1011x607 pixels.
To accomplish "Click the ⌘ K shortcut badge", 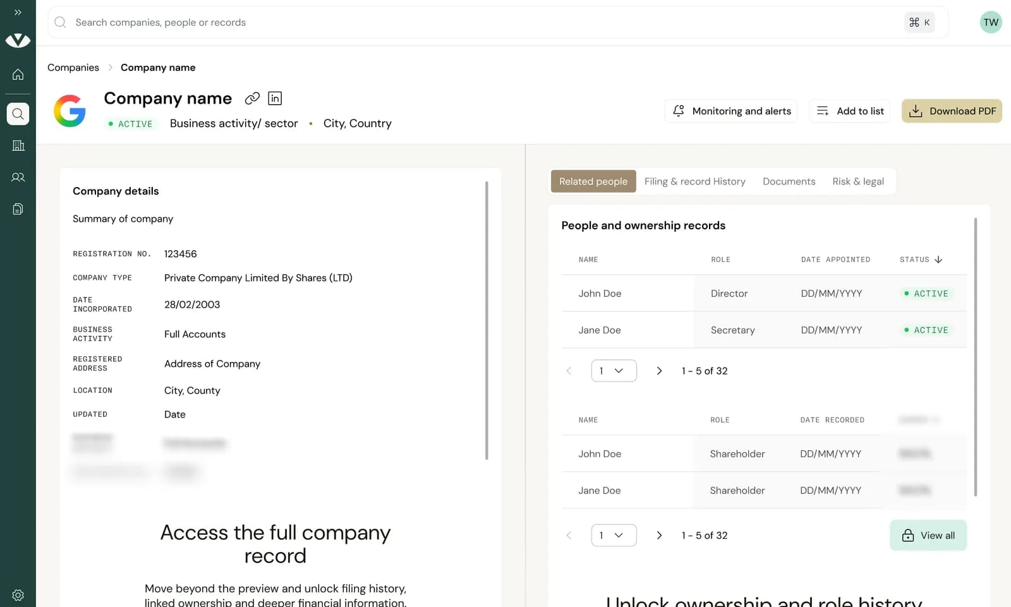I will pyautogui.click(x=919, y=22).
